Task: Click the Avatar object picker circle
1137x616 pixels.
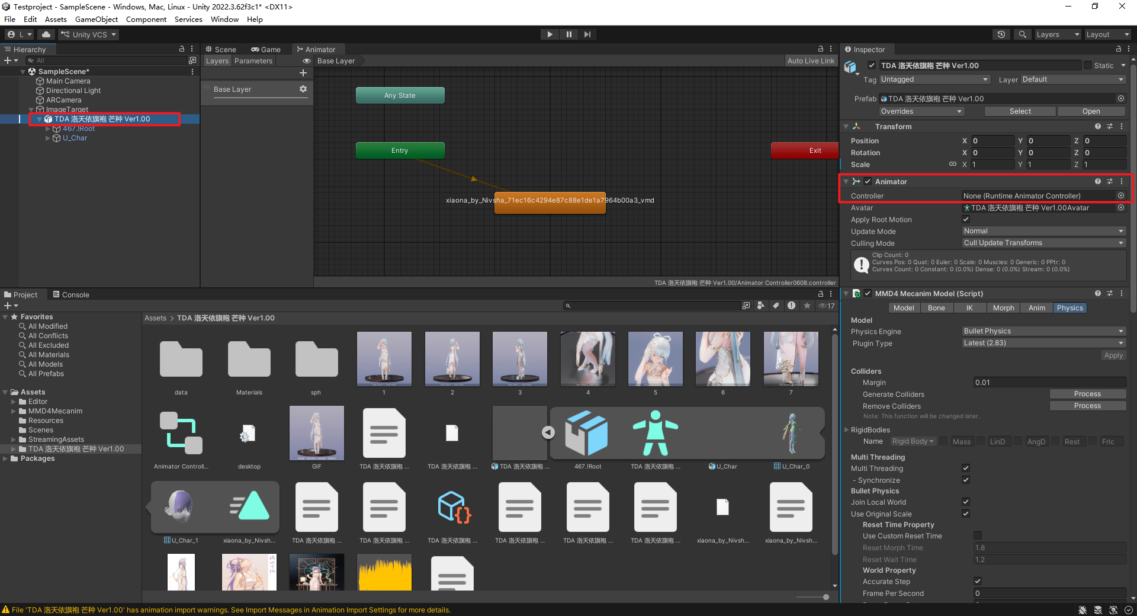Action: [1121, 207]
